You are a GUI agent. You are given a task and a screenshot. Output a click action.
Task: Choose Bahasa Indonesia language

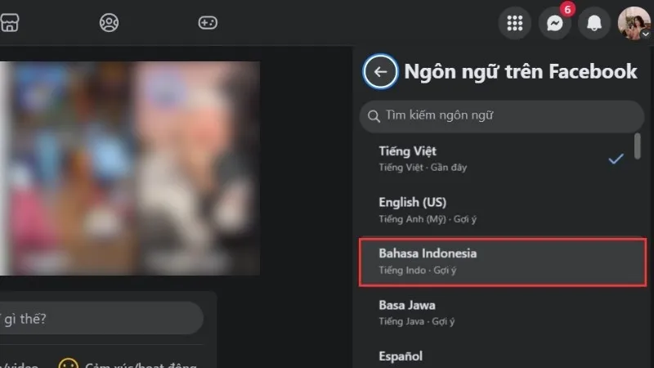point(503,262)
